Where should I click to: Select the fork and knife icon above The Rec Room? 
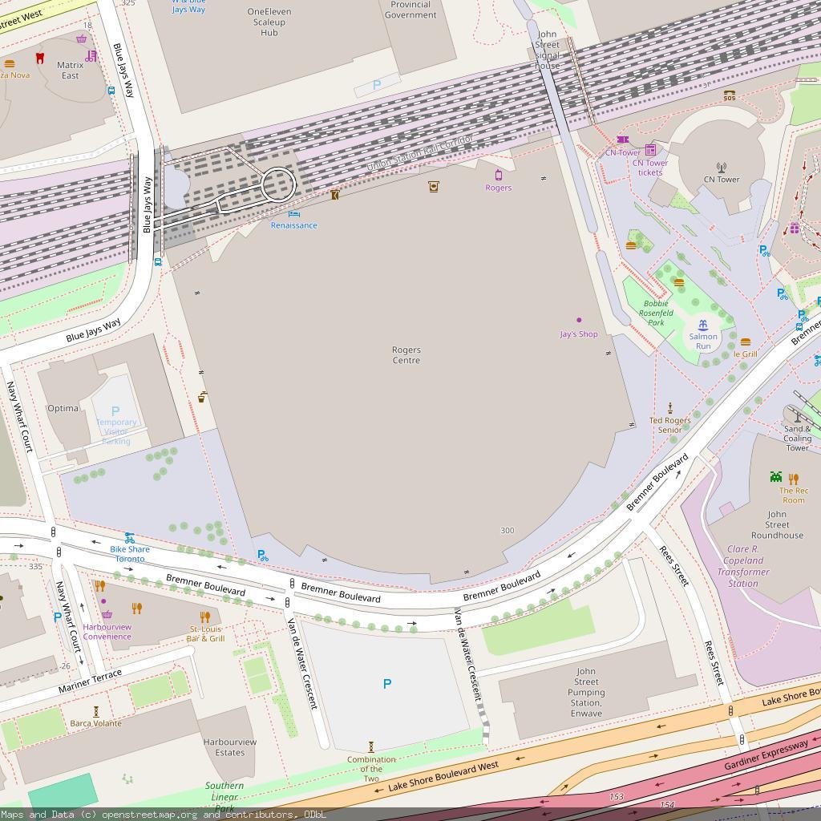pyautogui.click(x=794, y=479)
